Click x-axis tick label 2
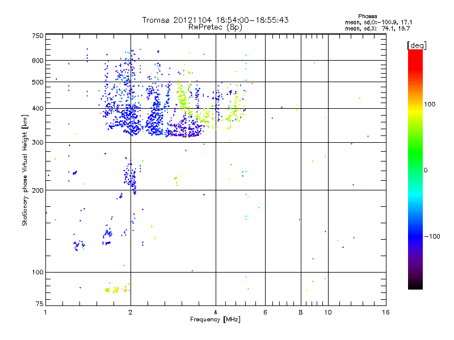The image size is (454, 340). click(x=131, y=312)
